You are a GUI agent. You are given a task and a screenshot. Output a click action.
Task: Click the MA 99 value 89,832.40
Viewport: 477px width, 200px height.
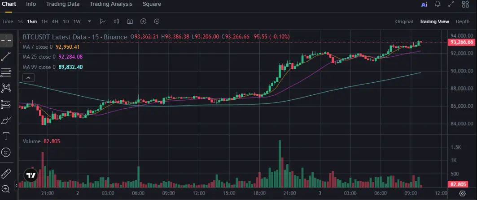(x=70, y=67)
